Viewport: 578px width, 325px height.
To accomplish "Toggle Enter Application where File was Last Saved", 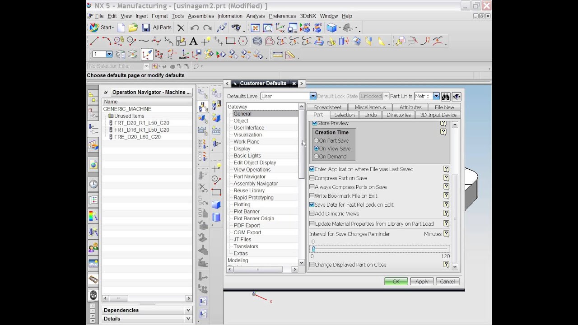I will 312,169.
